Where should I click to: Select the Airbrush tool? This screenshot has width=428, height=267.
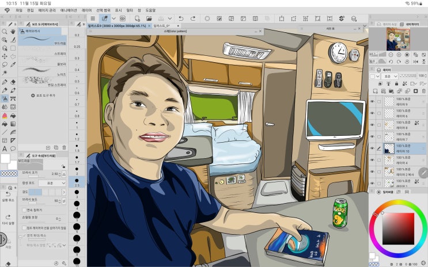pyautogui.click(x=5, y=98)
